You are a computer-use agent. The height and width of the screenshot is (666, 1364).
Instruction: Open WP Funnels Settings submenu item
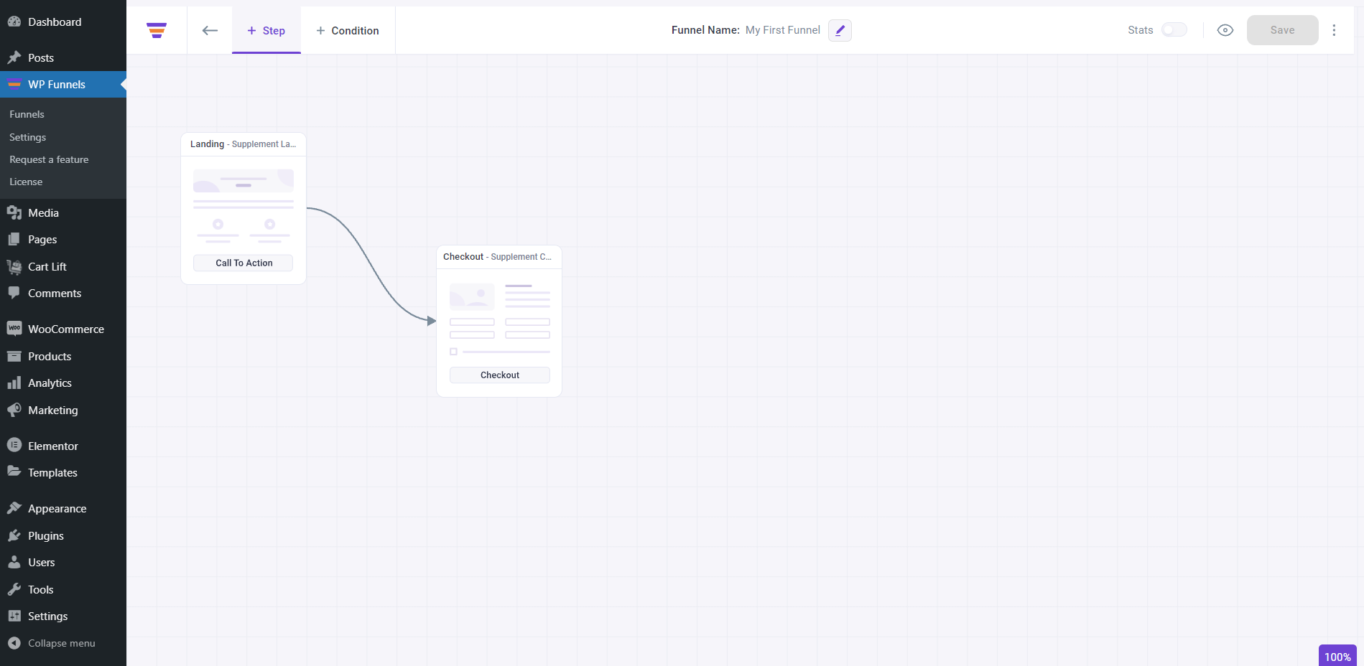coord(27,137)
